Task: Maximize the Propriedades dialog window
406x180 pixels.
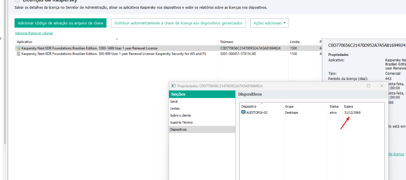Action: click(368, 86)
